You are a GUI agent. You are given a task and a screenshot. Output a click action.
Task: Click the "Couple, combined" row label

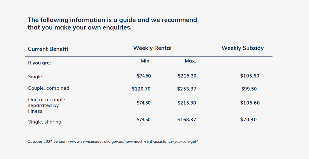click(48, 88)
